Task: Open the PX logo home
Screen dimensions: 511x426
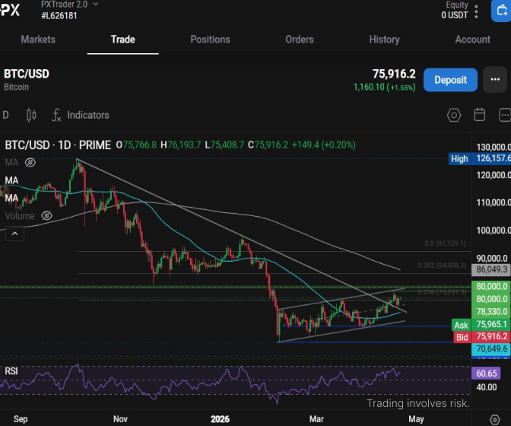Action: click(10, 10)
